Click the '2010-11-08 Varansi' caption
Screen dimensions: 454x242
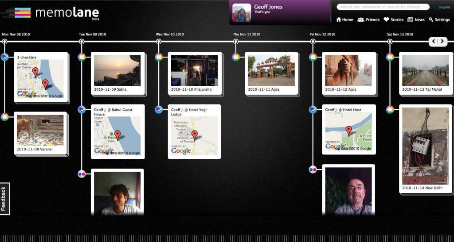35,149
